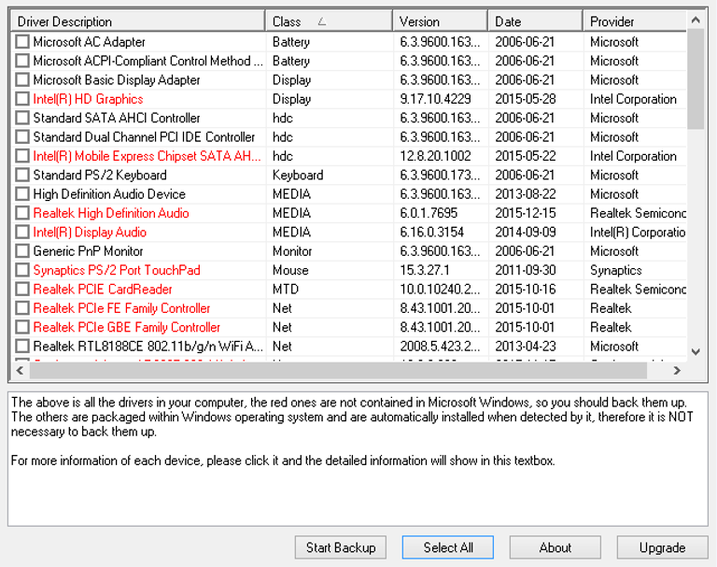Click Standard PS/2 Keyboard row name
717x567 pixels.
pos(100,175)
